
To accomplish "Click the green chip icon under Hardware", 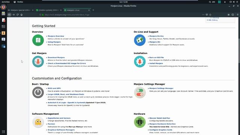I will [139, 122].
